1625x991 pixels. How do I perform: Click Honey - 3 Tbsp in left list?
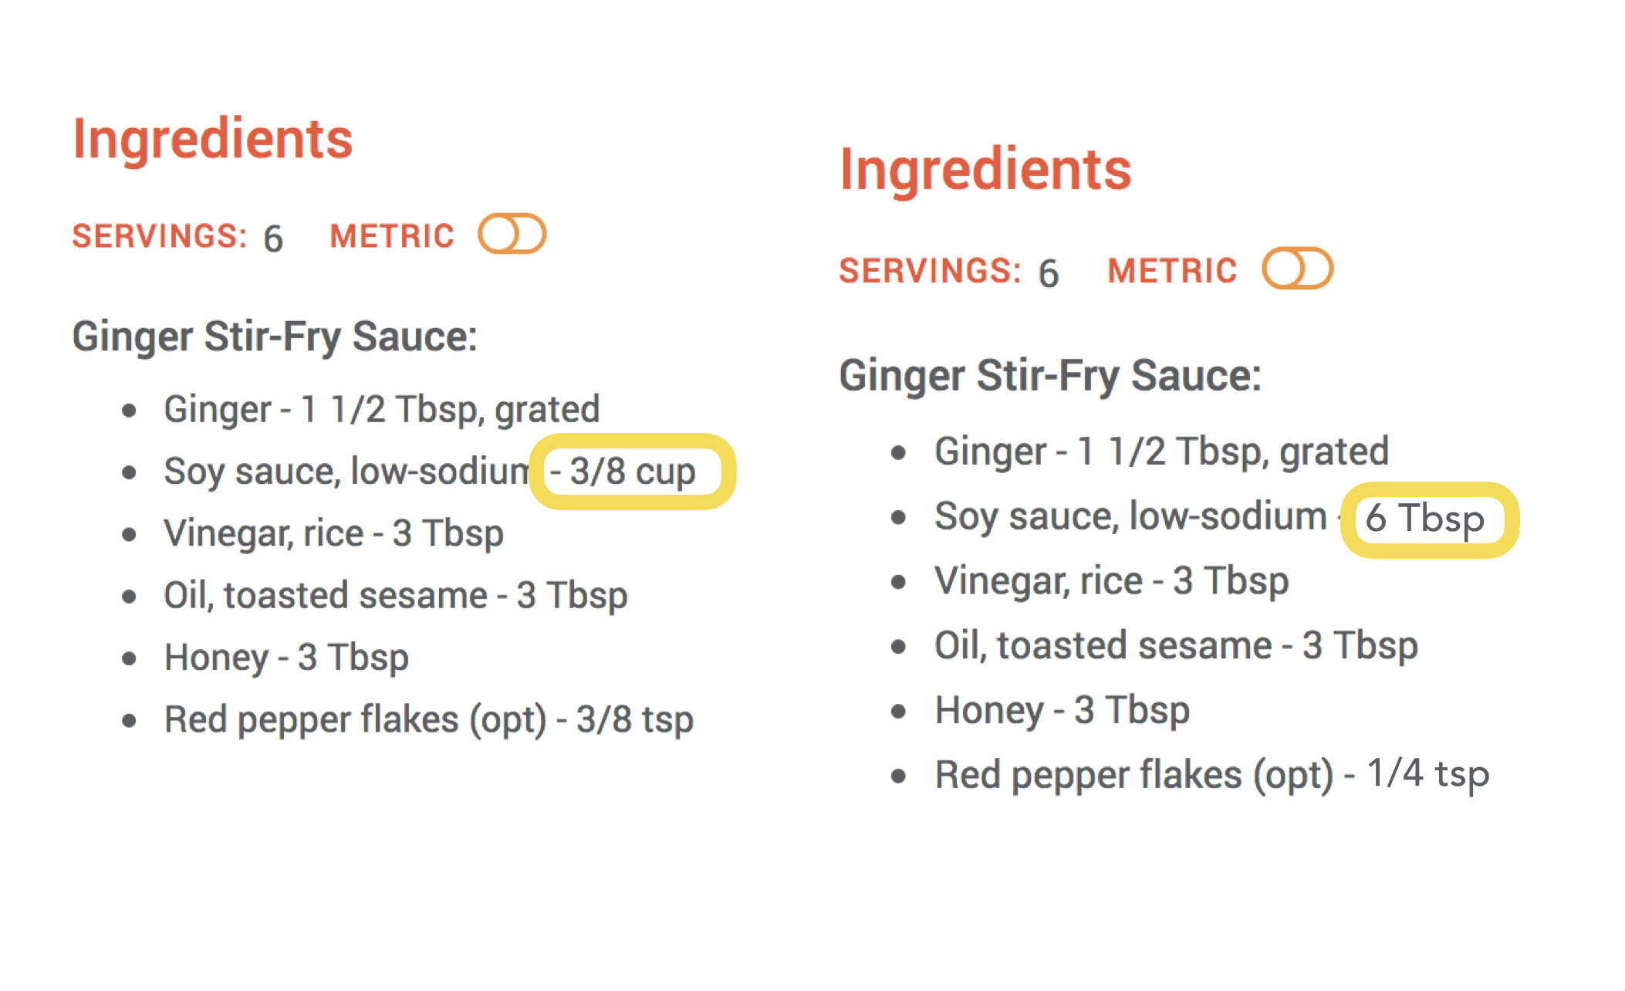(x=286, y=658)
